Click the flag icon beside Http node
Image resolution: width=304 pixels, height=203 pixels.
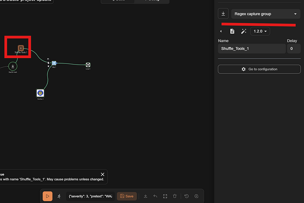click(48, 59)
